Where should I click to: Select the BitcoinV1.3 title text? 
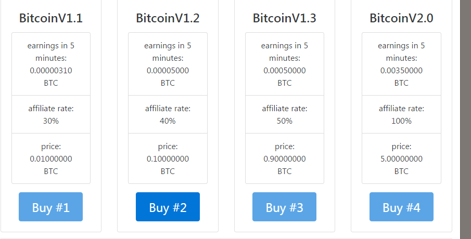(285, 18)
